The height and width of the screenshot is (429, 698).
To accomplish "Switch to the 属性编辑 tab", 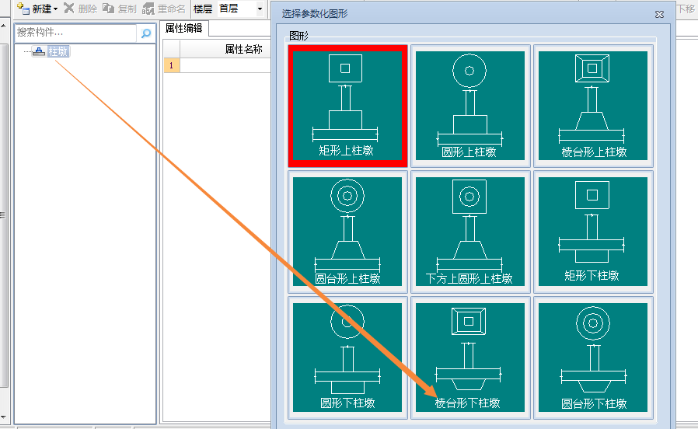I will (x=184, y=28).
